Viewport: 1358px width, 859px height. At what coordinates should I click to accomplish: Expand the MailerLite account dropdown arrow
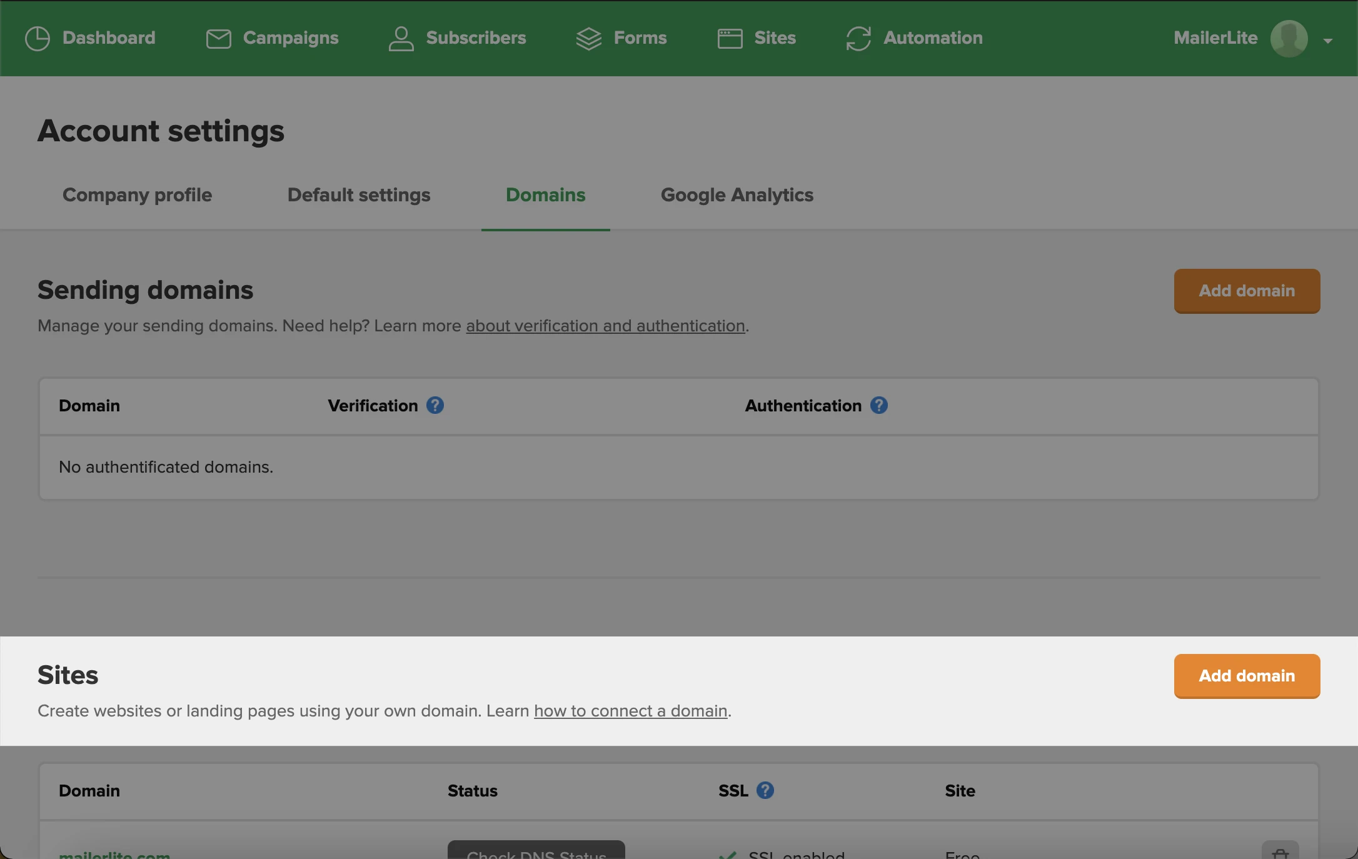coord(1328,41)
